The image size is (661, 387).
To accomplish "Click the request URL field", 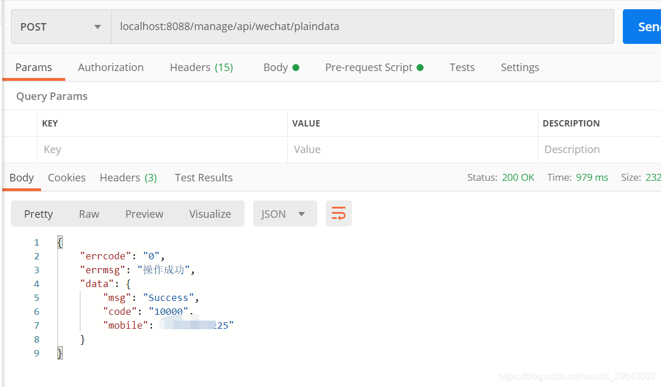I will (x=362, y=27).
